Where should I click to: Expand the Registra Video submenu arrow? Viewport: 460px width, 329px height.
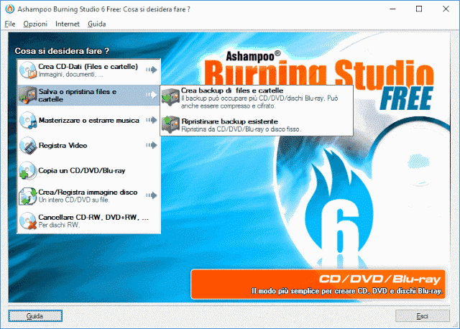click(x=152, y=145)
